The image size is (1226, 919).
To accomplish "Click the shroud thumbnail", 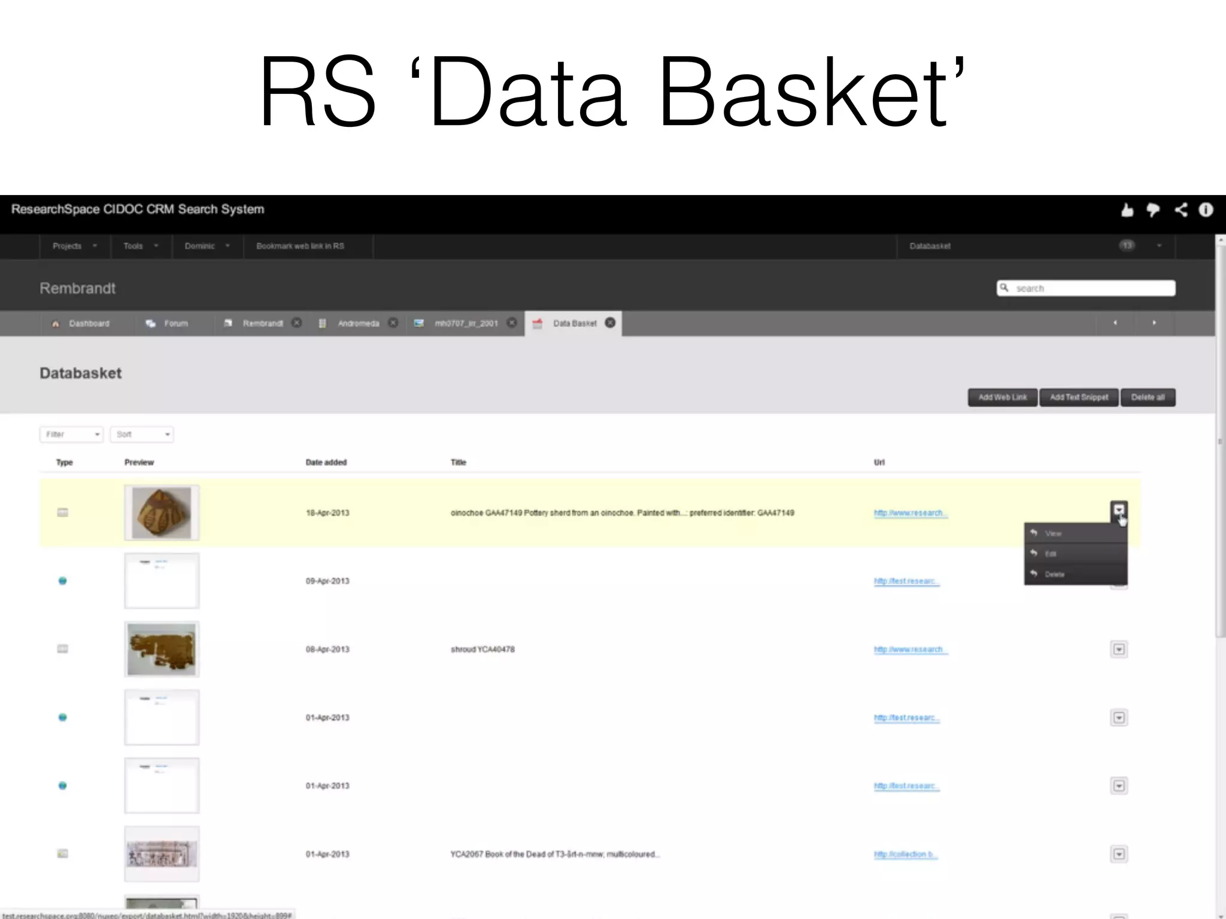I will (162, 649).
